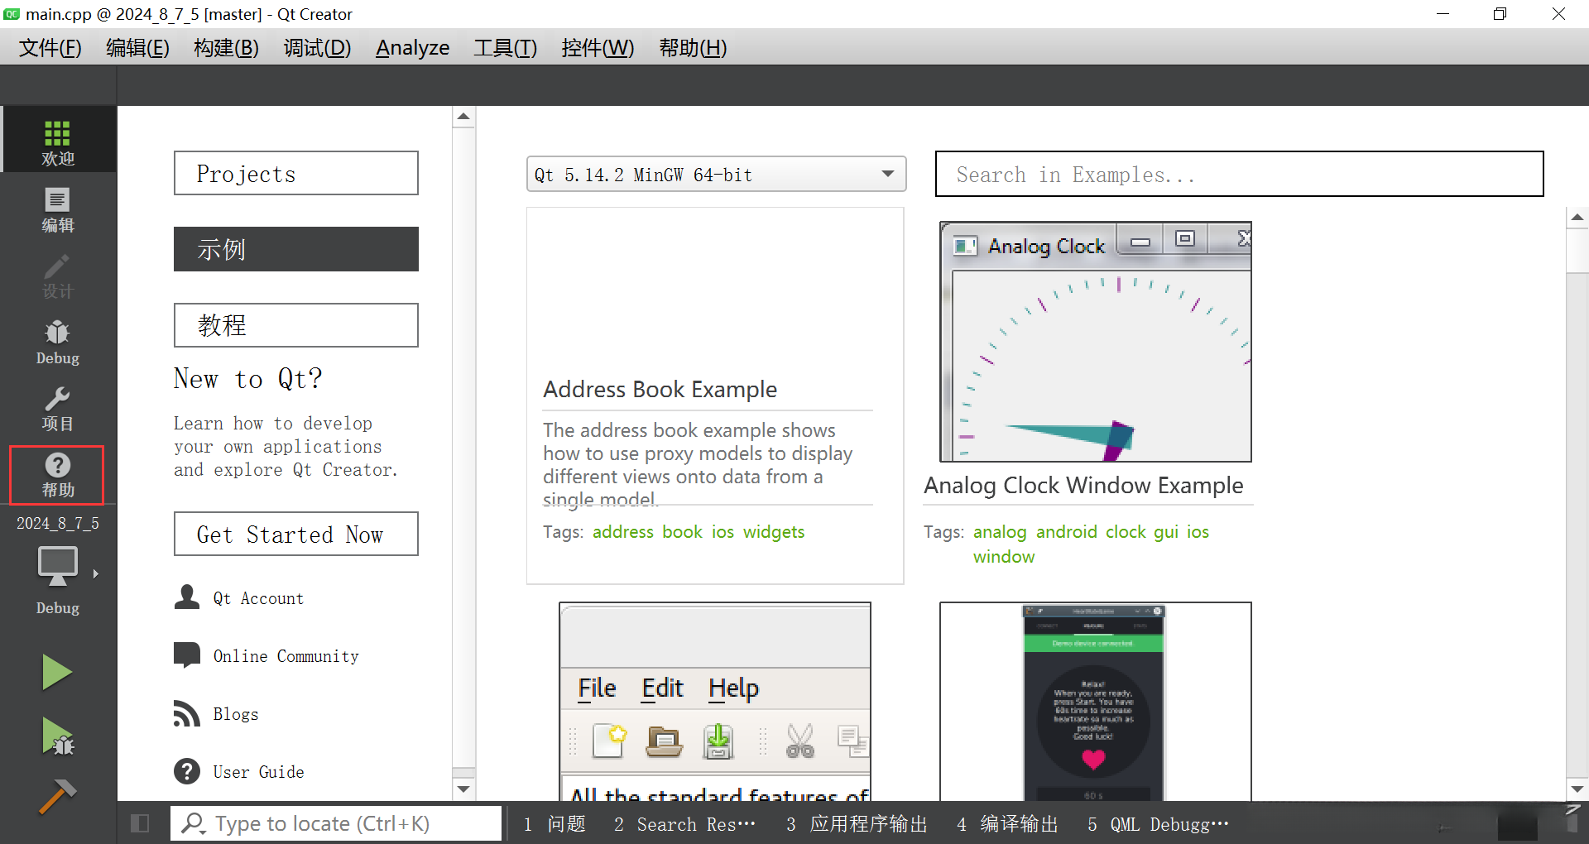Screen dimensions: 1589x844
Task: Open the Analyze menu
Action: 412,48
